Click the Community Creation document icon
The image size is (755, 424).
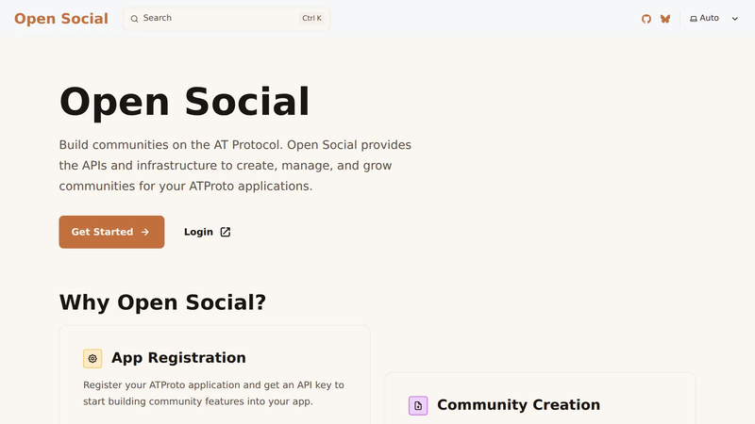tap(418, 406)
